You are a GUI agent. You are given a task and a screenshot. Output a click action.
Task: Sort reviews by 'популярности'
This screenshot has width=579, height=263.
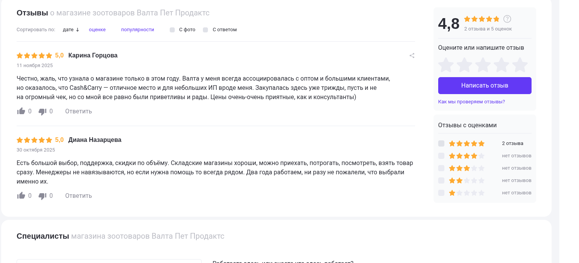coord(138,30)
